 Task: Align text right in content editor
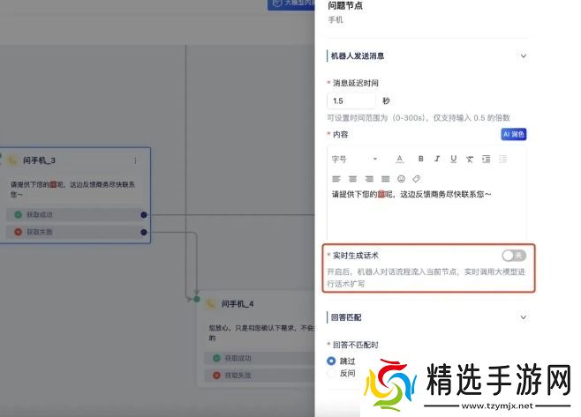click(x=369, y=179)
